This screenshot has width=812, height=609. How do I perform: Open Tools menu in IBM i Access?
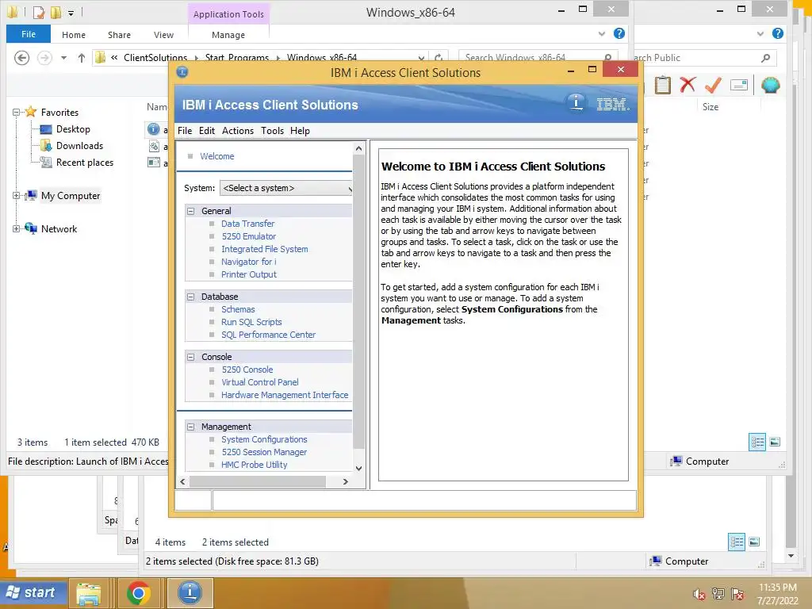click(x=272, y=131)
